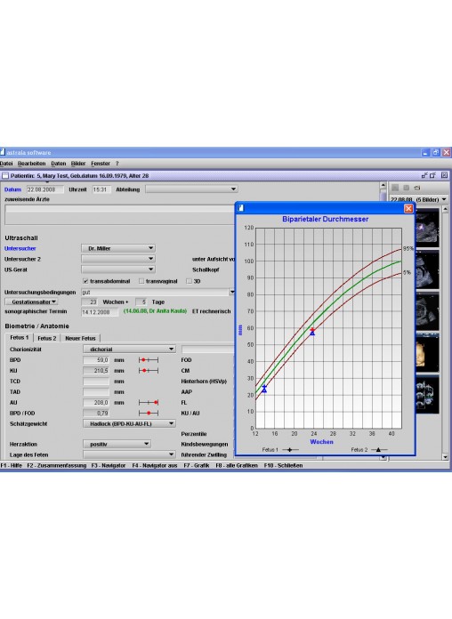
Task: Open the Untersucher 2 dropdown
Action: click(118, 259)
